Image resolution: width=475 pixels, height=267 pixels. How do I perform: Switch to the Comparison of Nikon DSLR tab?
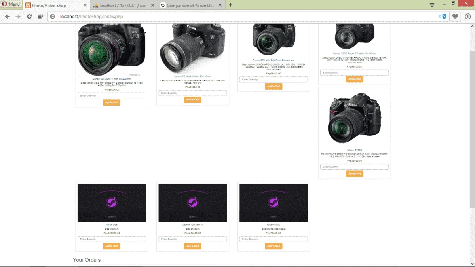point(191,6)
